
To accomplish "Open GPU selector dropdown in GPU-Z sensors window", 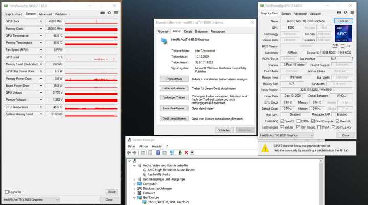I will coord(31,200).
